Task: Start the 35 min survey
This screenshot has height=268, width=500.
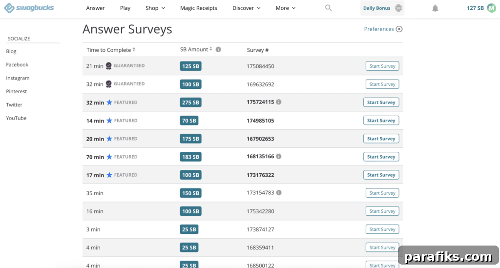Action: 382,193
